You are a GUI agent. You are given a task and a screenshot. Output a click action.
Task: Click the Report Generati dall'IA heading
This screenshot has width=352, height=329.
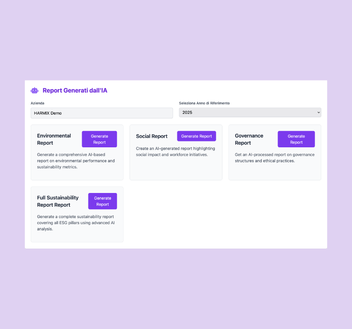click(x=75, y=90)
